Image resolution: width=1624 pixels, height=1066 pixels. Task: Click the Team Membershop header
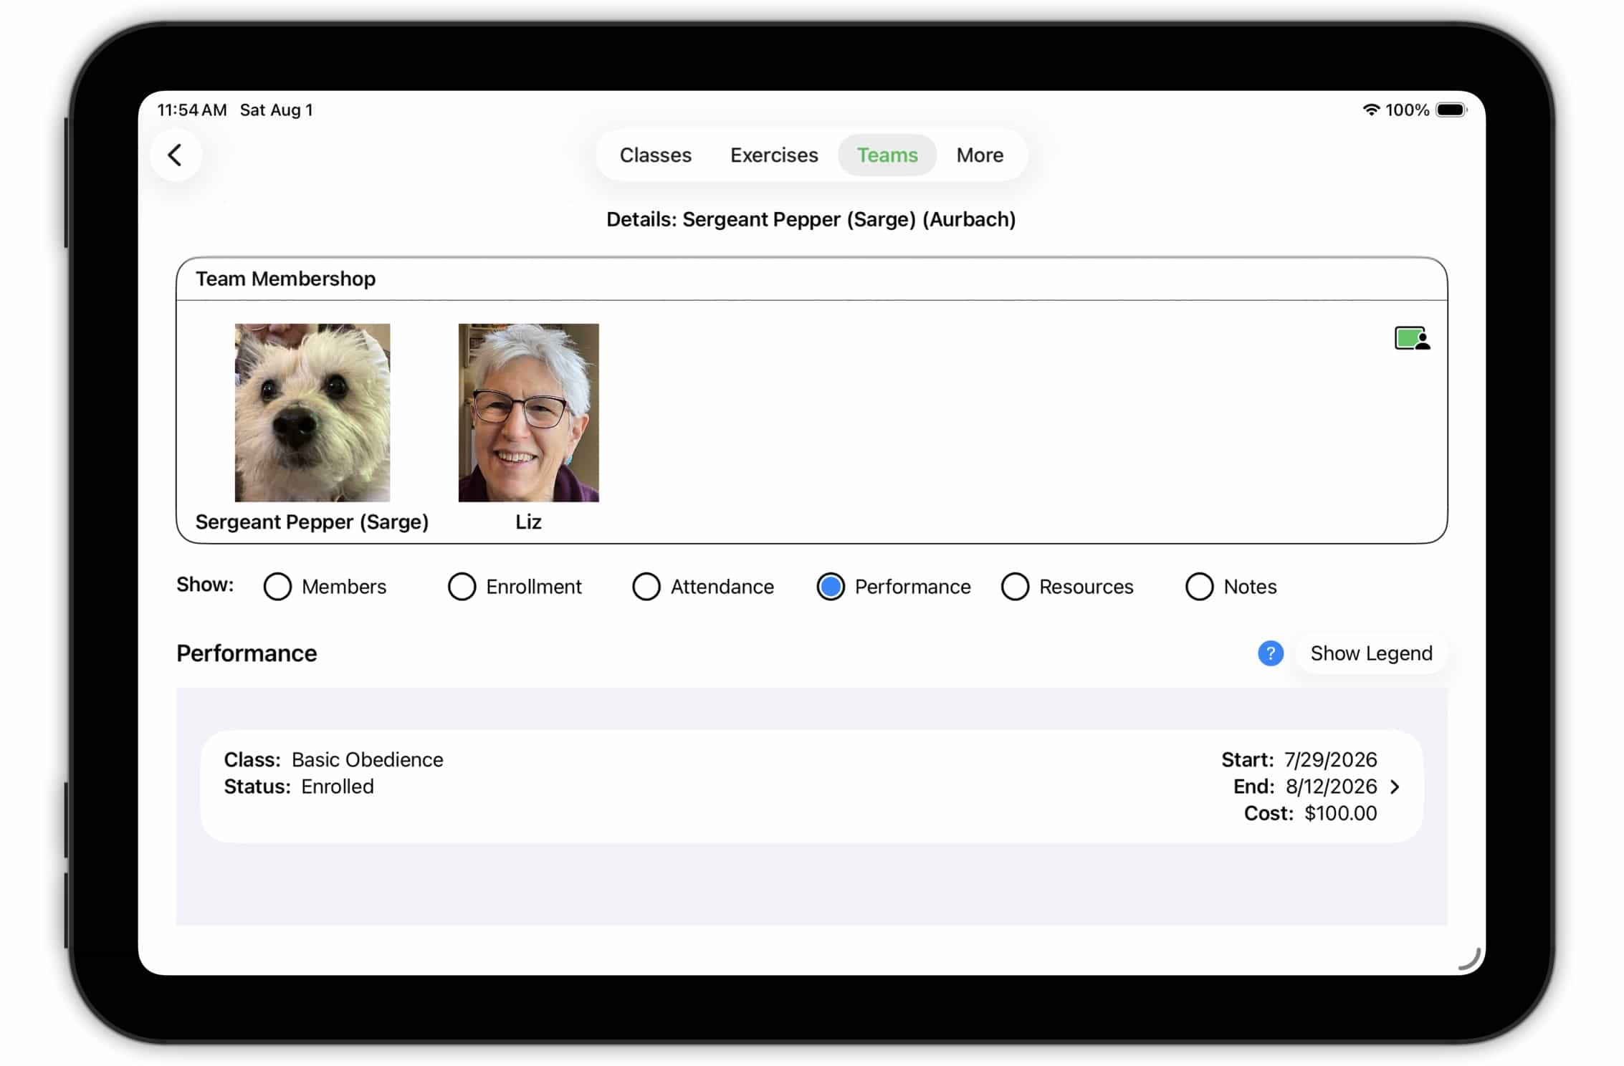click(x=285, y=279)
